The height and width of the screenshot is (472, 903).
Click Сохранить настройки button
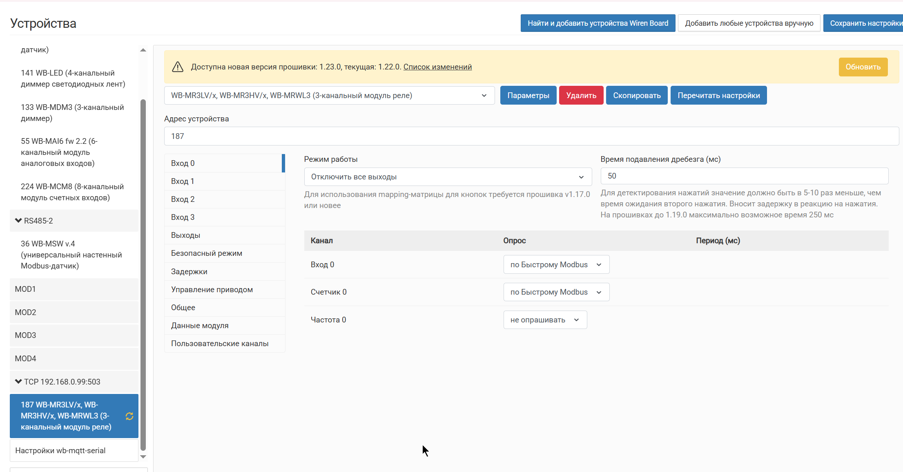pos(863,23)
